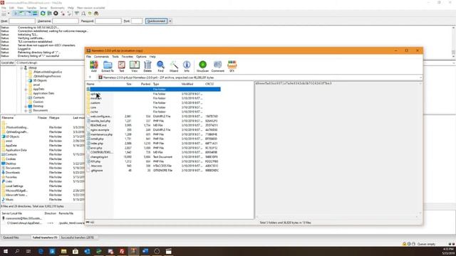Open WinRAR's Tools menu
This screenshot has width=456, height=256.
[x=115, y=57]
